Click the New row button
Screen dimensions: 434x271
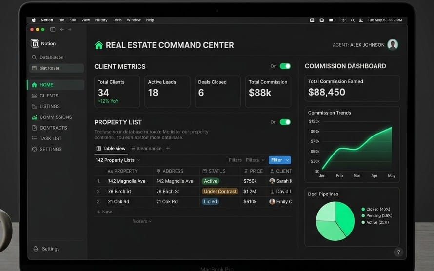[x=104, y=212]
